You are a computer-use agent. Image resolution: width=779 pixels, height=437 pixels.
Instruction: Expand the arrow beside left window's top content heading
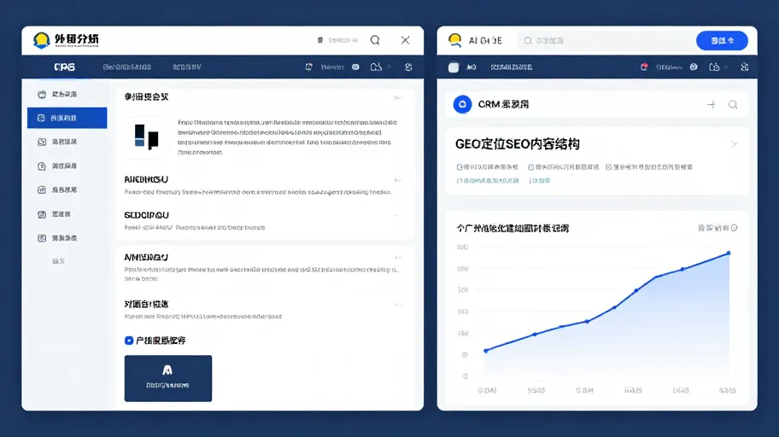[397, 97]
